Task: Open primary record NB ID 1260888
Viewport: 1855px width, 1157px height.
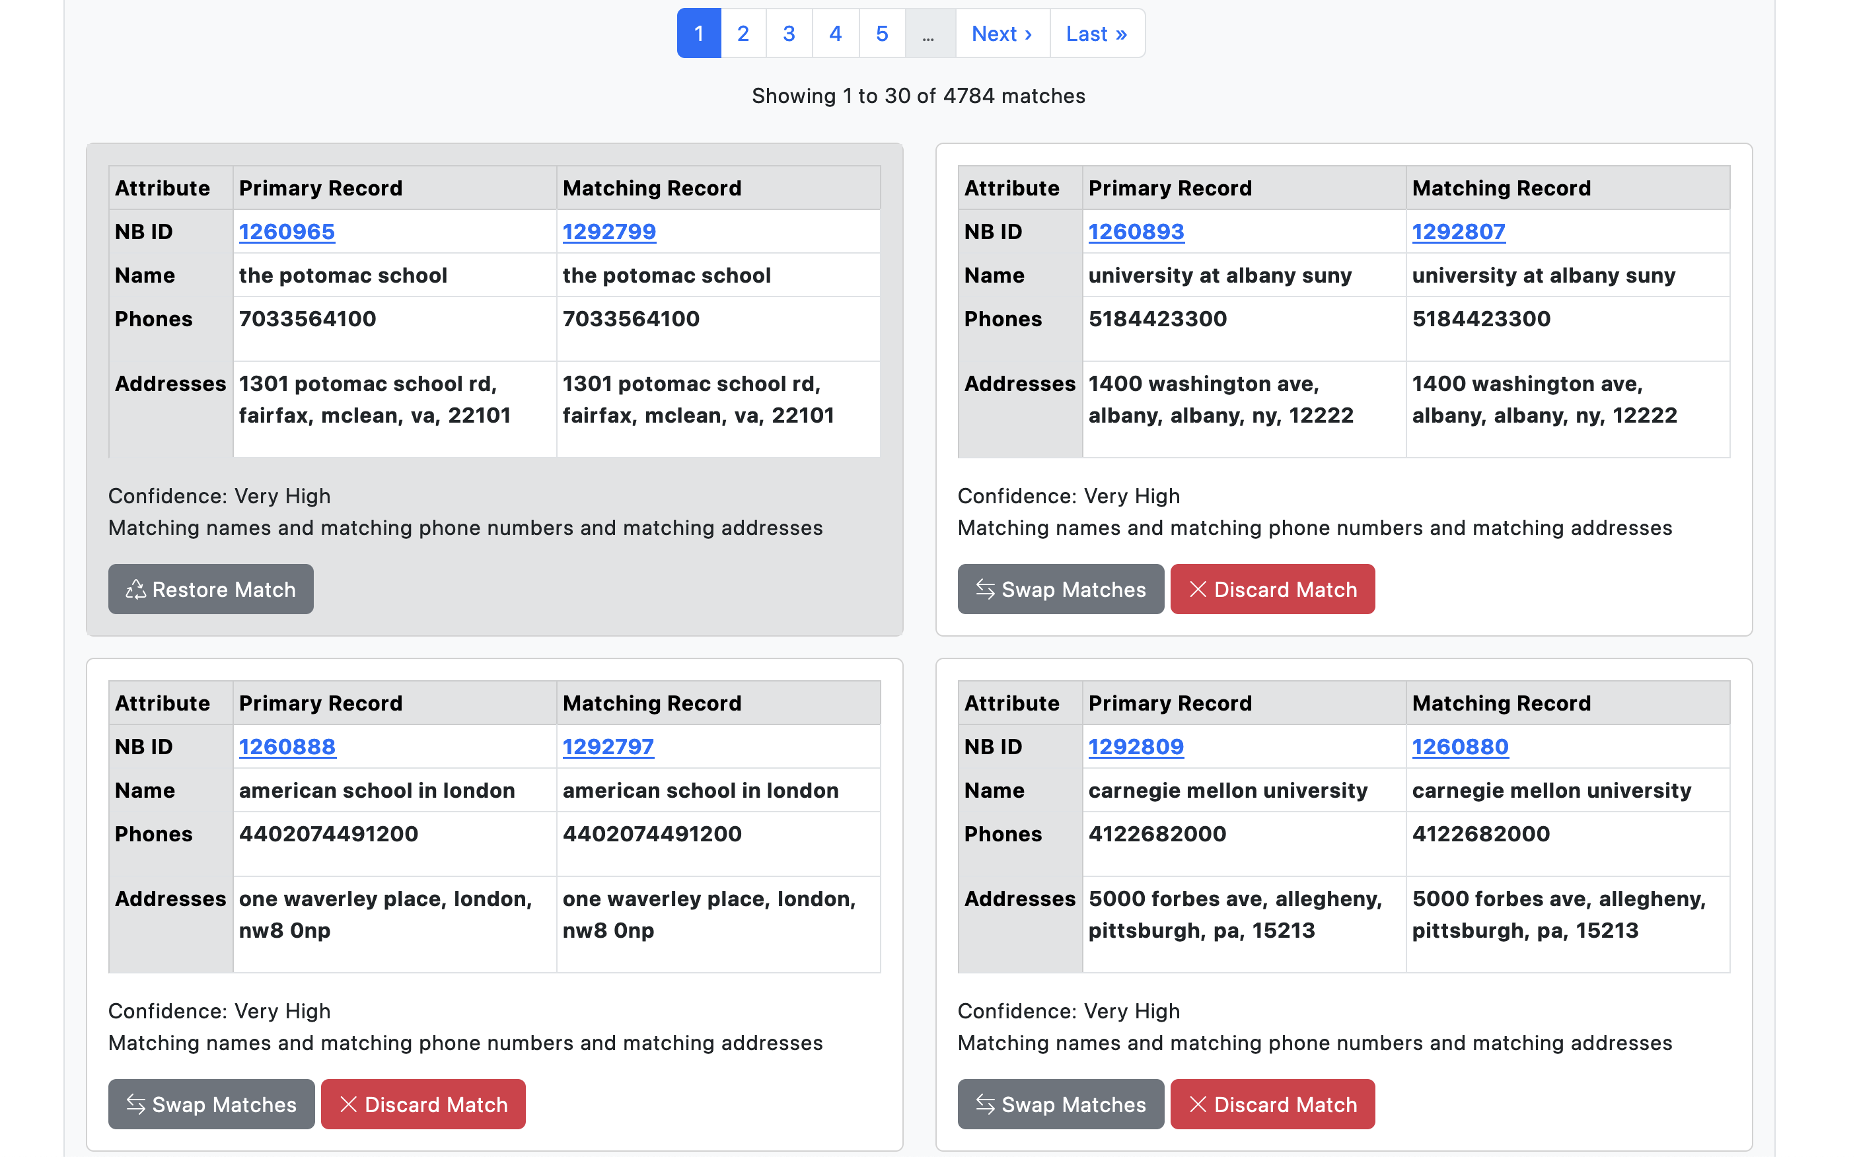Action: pyautogui.click(x=287, y=746)
